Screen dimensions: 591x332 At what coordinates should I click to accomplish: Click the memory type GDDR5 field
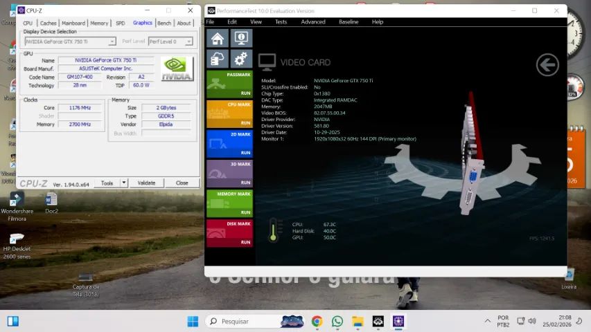click(x=166, y=116)
